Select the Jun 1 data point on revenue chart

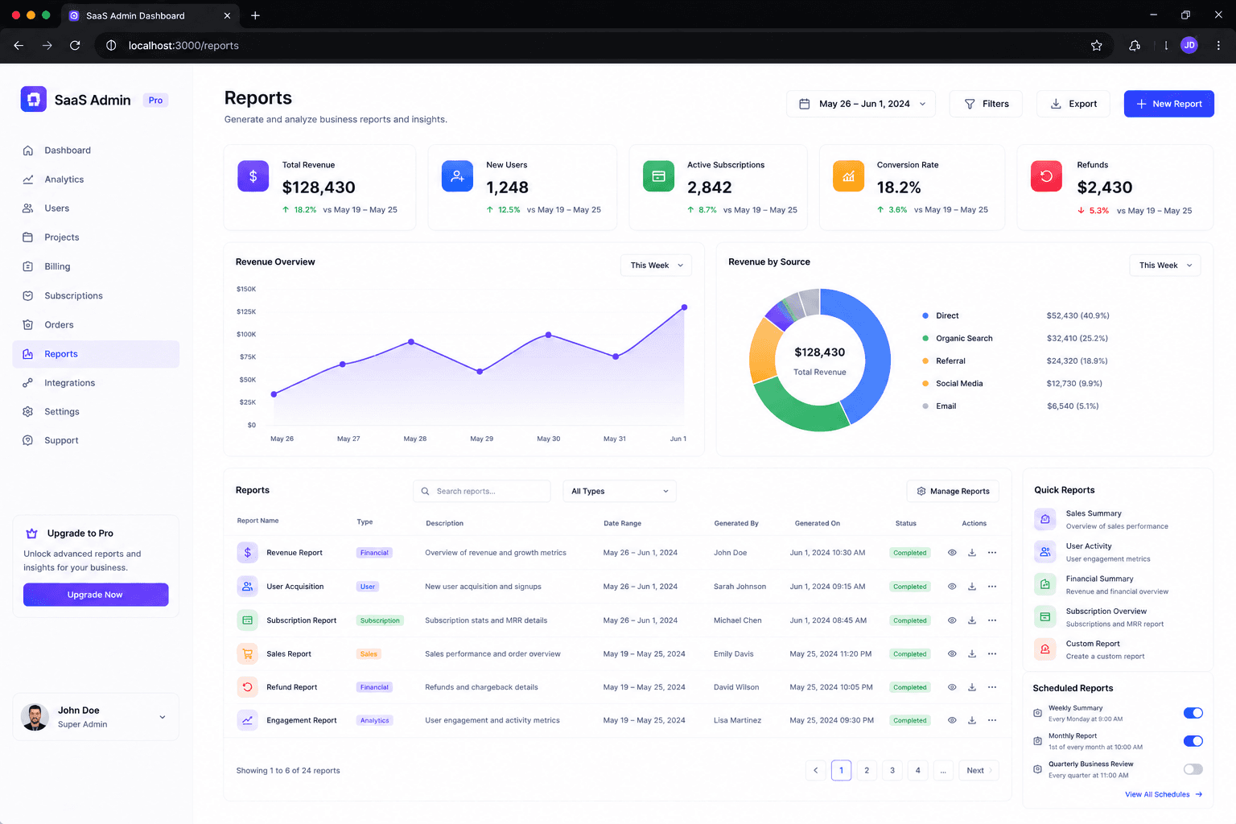click(685, 307)
